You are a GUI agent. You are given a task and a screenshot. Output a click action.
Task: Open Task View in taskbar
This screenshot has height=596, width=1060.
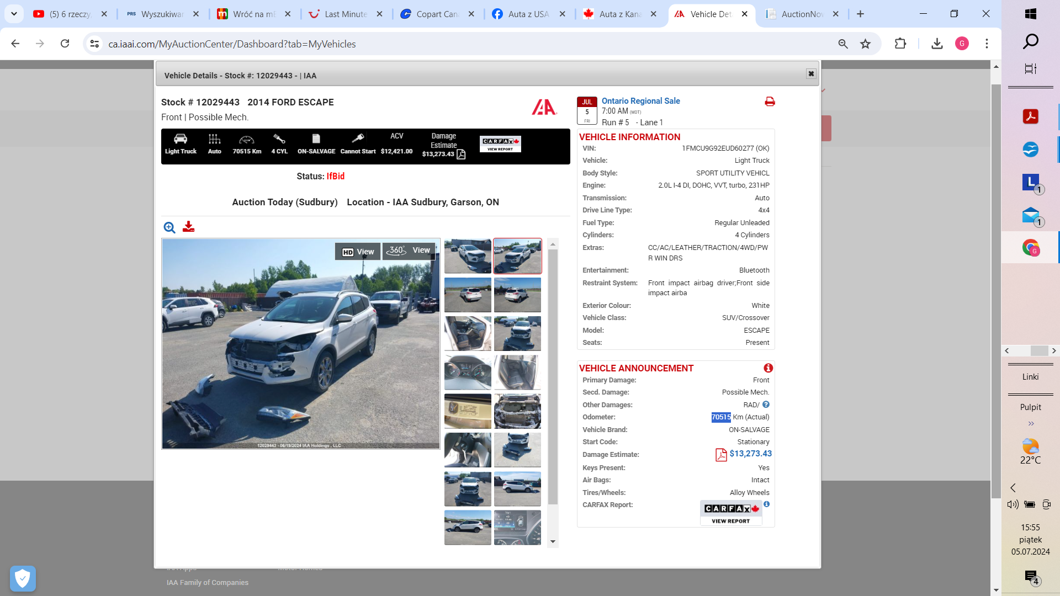1030,69
